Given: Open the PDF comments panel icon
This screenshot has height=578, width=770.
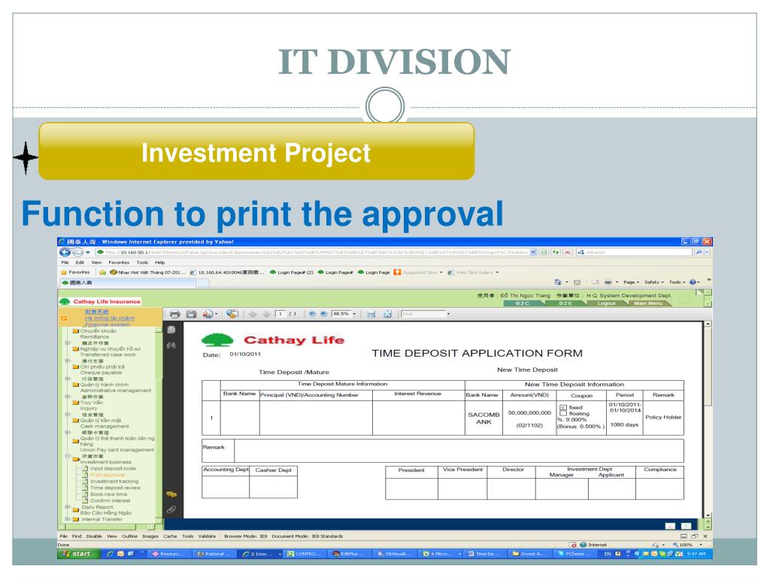Looking at the screenshot, I should (171, 494).
